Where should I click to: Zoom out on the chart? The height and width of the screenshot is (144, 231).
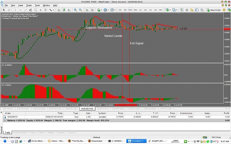81,10
